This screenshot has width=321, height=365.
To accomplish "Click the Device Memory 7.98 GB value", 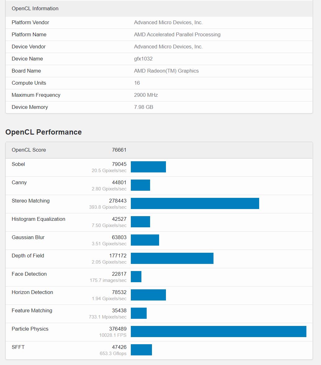I will point(144,107).
